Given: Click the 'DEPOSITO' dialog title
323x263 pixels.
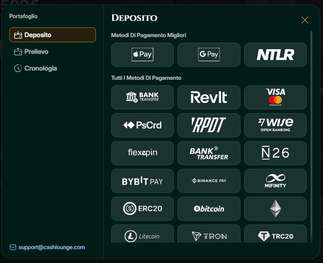Looking at the screenshot, I should coord(134,18).
